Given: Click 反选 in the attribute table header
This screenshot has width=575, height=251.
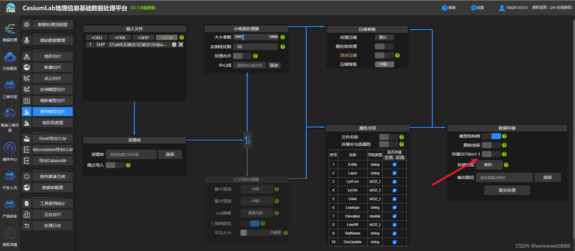Looking at the screenshot, I should point(400,157).
